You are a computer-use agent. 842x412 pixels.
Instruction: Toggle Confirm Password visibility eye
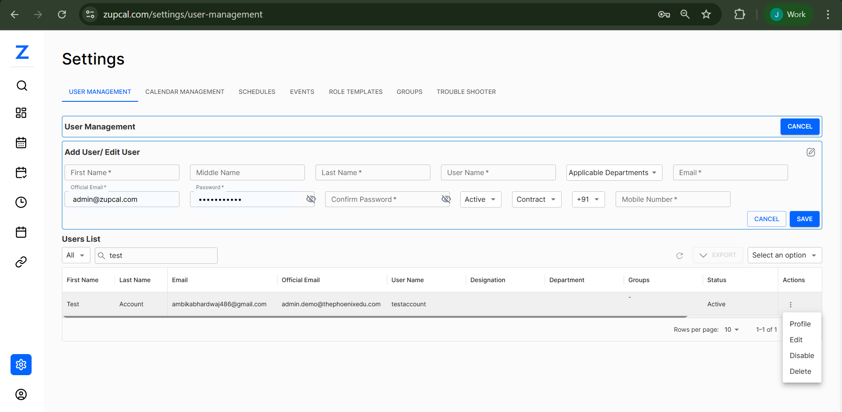tap(446, 199)
